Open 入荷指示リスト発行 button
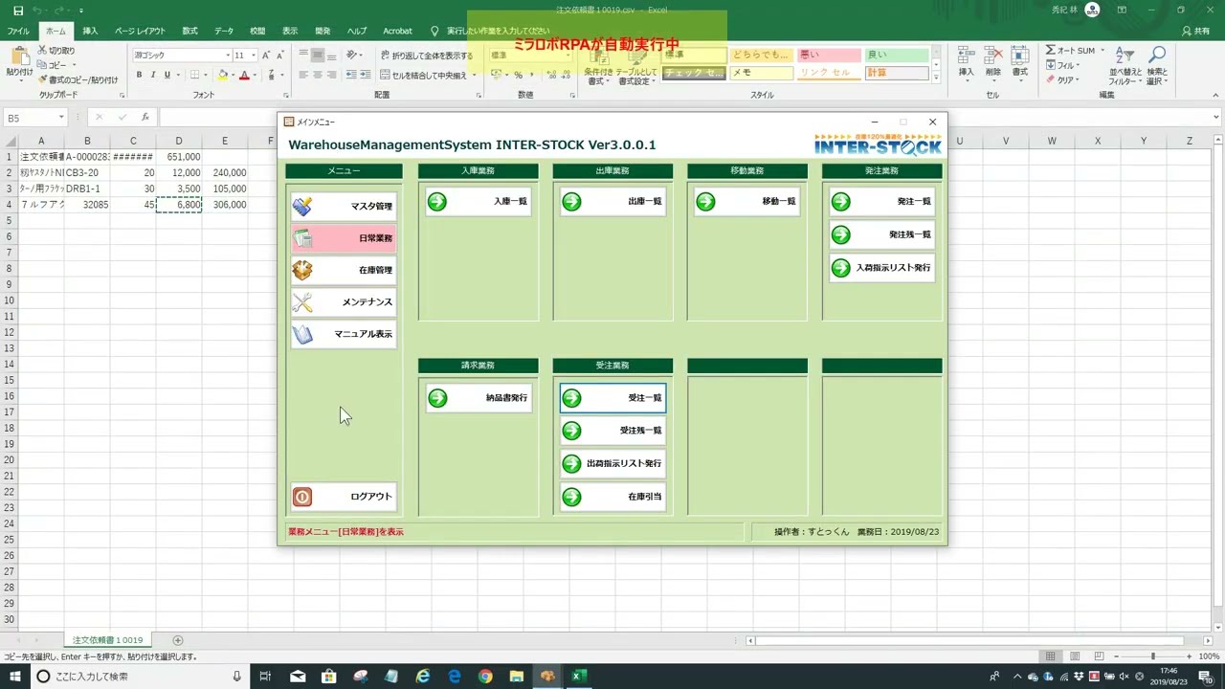The image size is (1225, 689). (x=881, y=268)
